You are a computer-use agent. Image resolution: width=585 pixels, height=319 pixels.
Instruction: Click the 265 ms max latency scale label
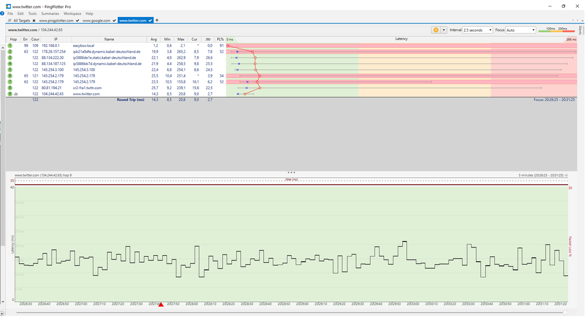tap(571, 39)
